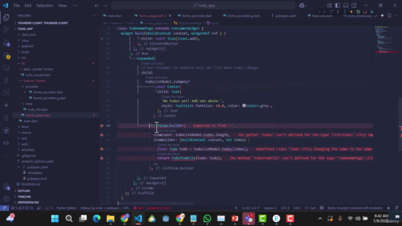Screen dimensions: 402x226
Task: Step out in debug toolbar
Action: point(345,12)
